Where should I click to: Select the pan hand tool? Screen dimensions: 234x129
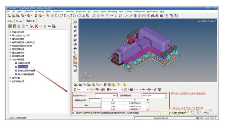[107, 15]
